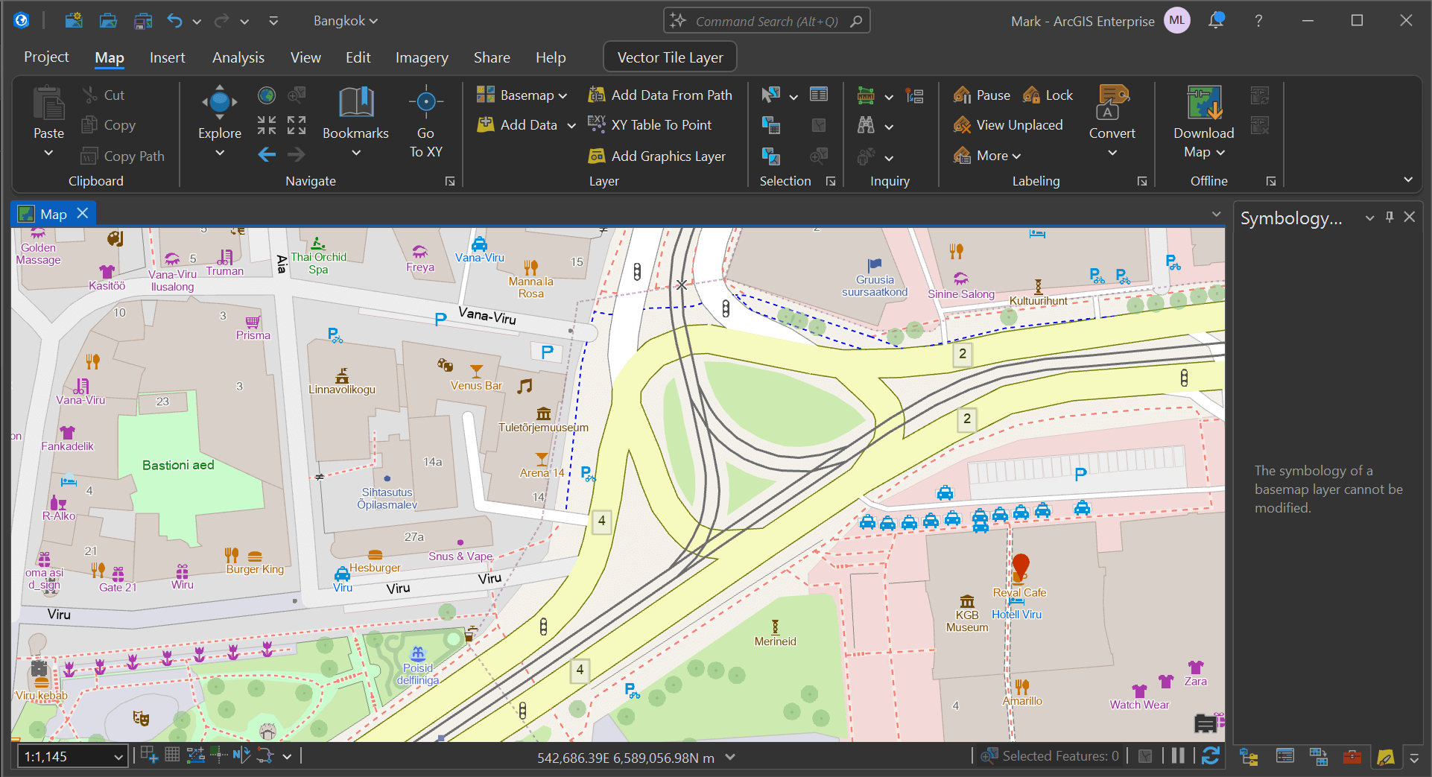Click the Save project icon
The height and width of the screenshot is (777, 1432).
pos(143,21)
